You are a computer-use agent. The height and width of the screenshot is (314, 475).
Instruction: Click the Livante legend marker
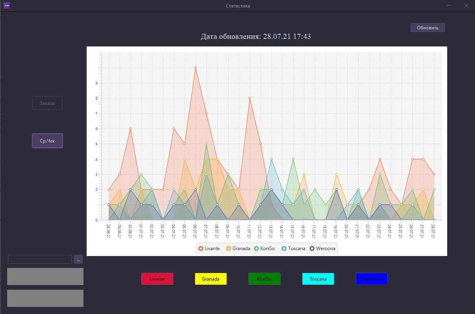point(201,249)
